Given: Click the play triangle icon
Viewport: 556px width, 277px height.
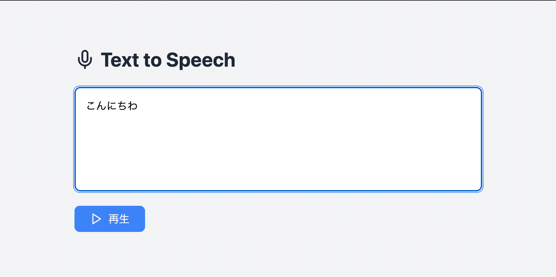Looking at the screenshot, I should (96, 219).
